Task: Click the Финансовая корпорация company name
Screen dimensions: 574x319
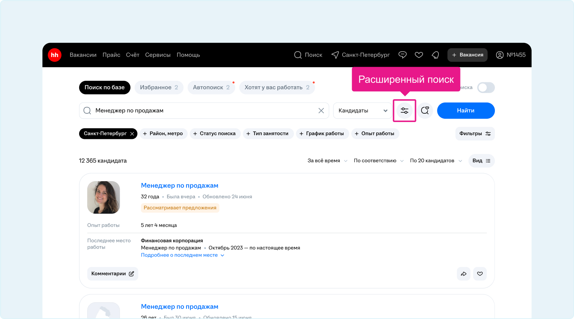Action: pos(172,241)
